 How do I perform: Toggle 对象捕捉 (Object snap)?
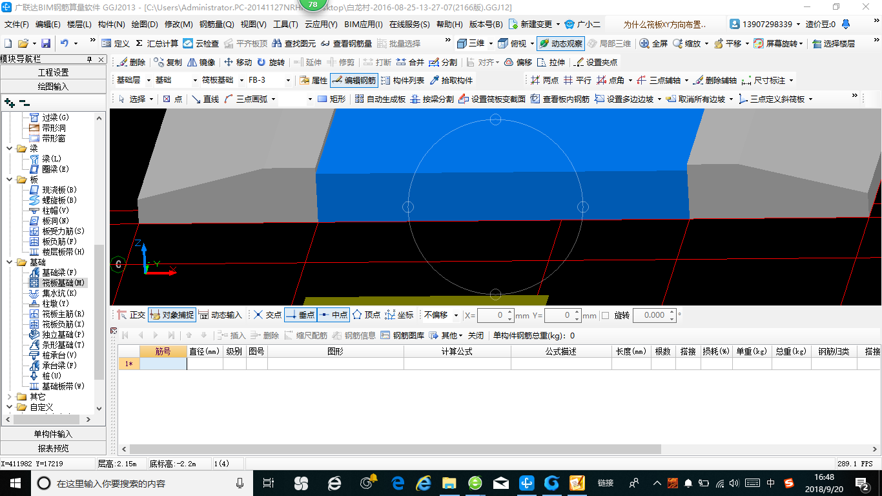coord(171,315)
